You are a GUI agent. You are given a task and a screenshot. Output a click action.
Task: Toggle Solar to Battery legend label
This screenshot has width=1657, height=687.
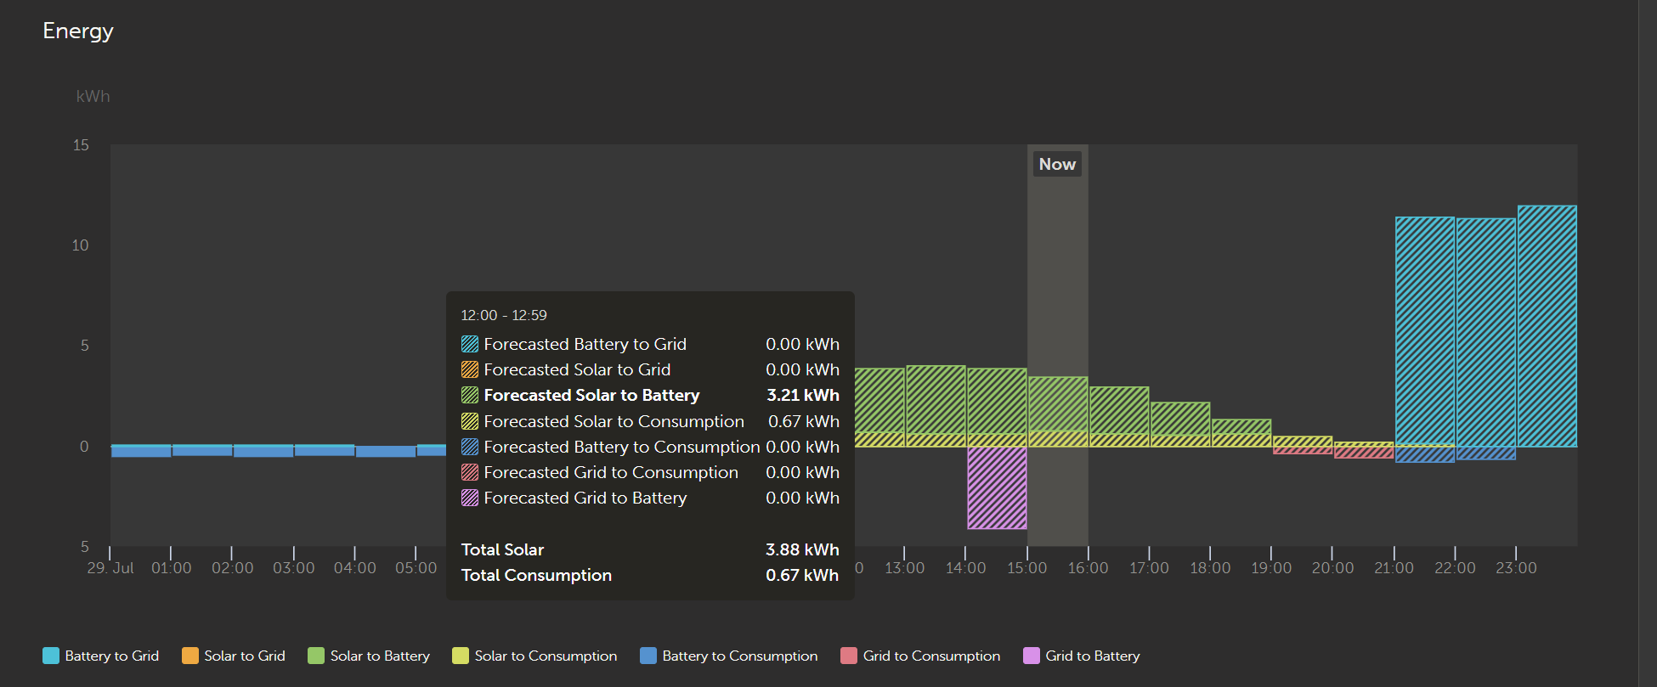tap(379, 656)
